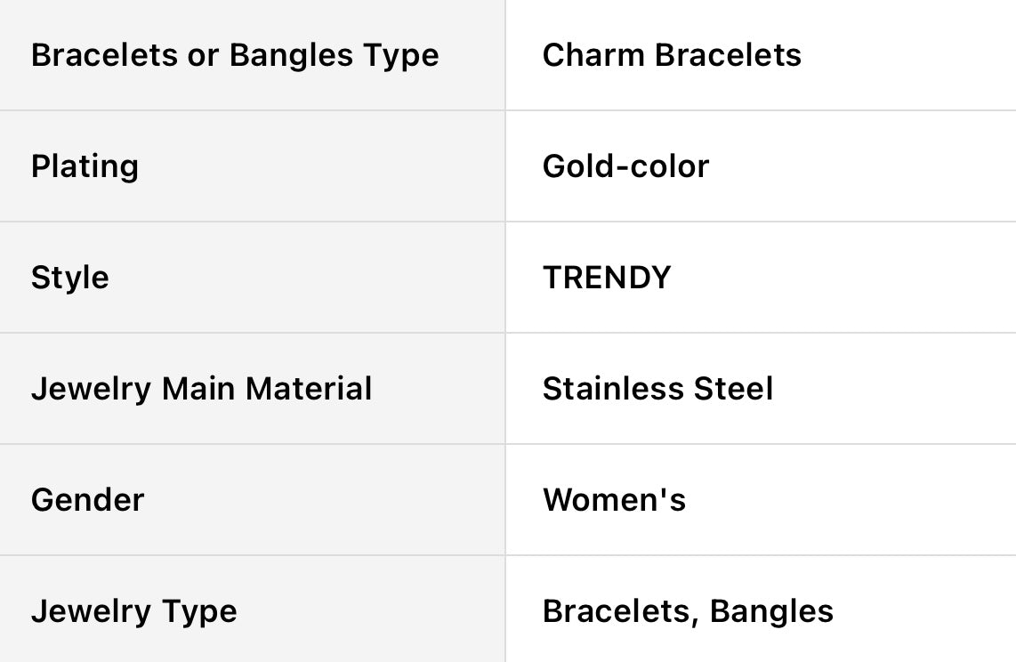Select the "Gold-color" plating value
The image size is (1016, 662).
tap(625, 166)
